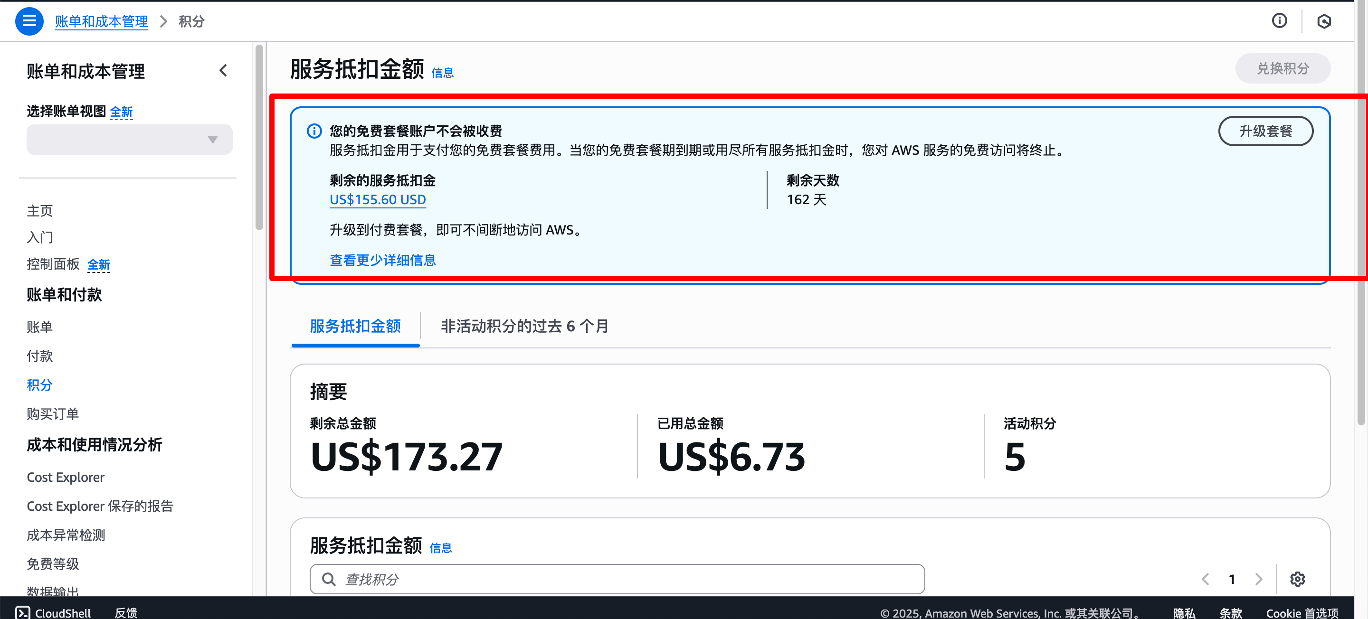Click info icon in free plan banner
The height and width of the screenshot is (619, 1368).
(314, 131)
